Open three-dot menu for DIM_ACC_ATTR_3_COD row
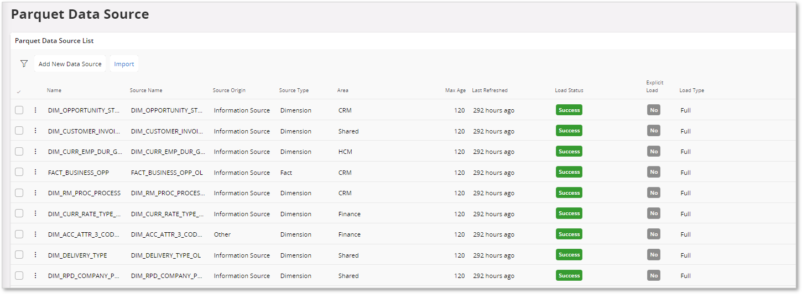Viewport: 802px width, 294px height. pos(35,234)
